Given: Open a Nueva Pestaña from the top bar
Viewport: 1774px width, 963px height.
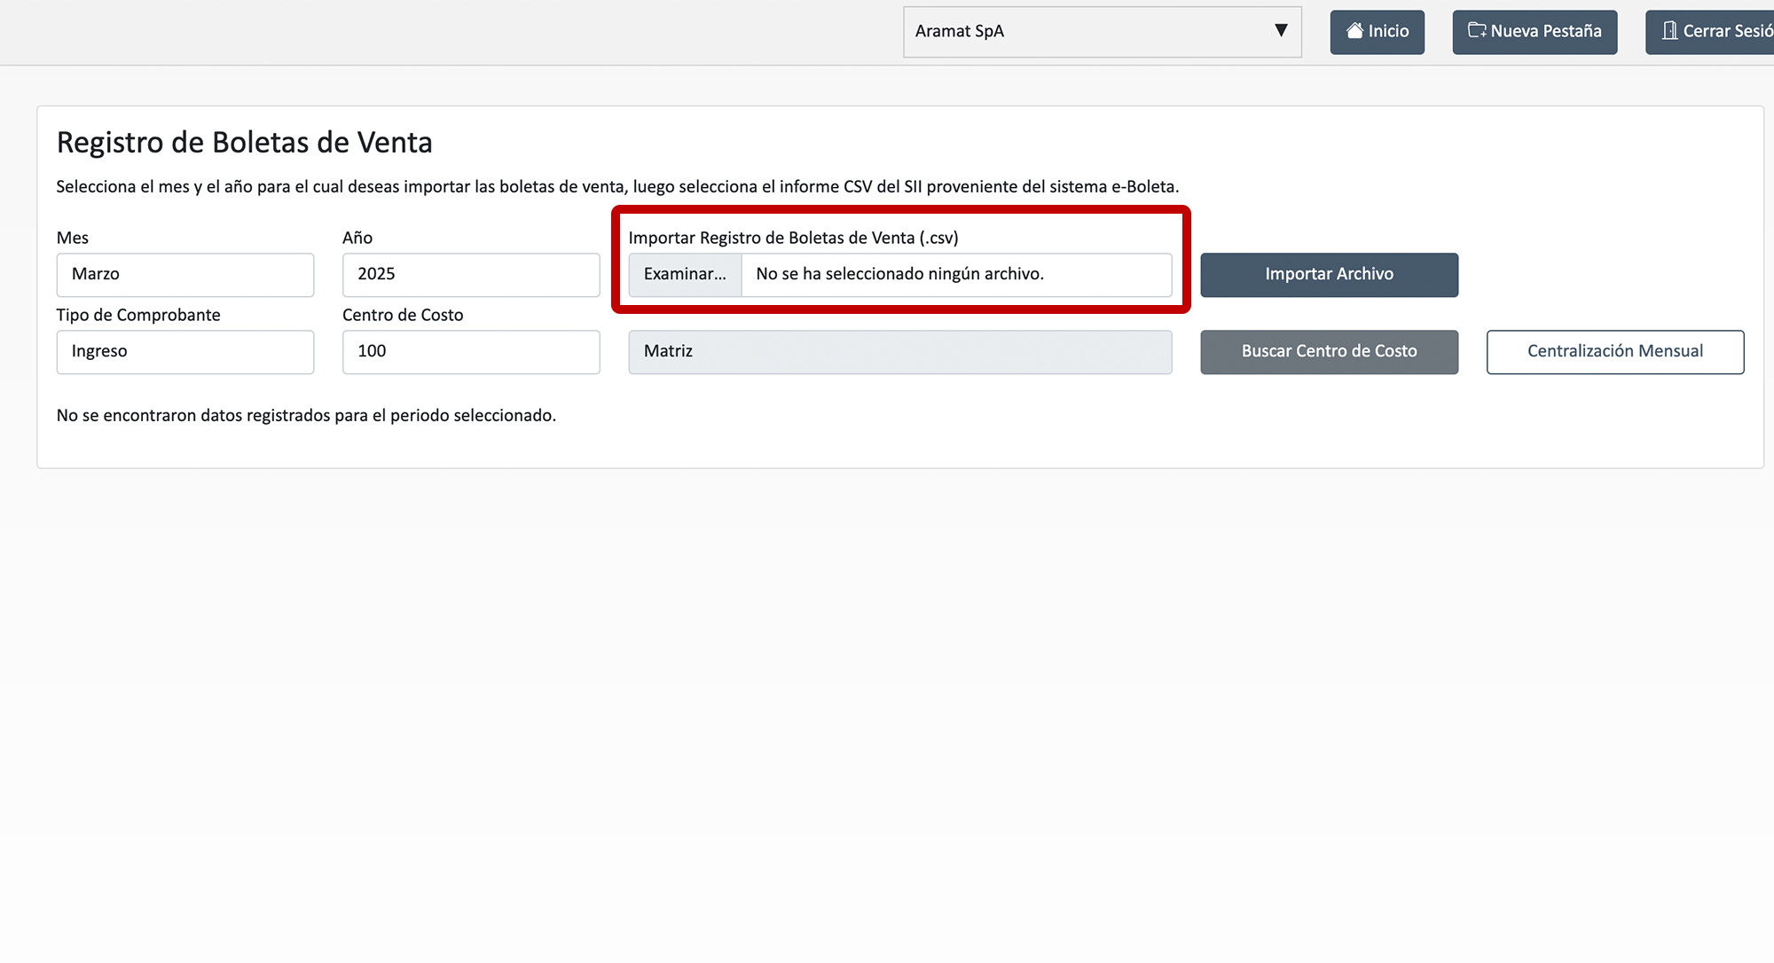Looking at the screenshot, I should click(1545, 32).
